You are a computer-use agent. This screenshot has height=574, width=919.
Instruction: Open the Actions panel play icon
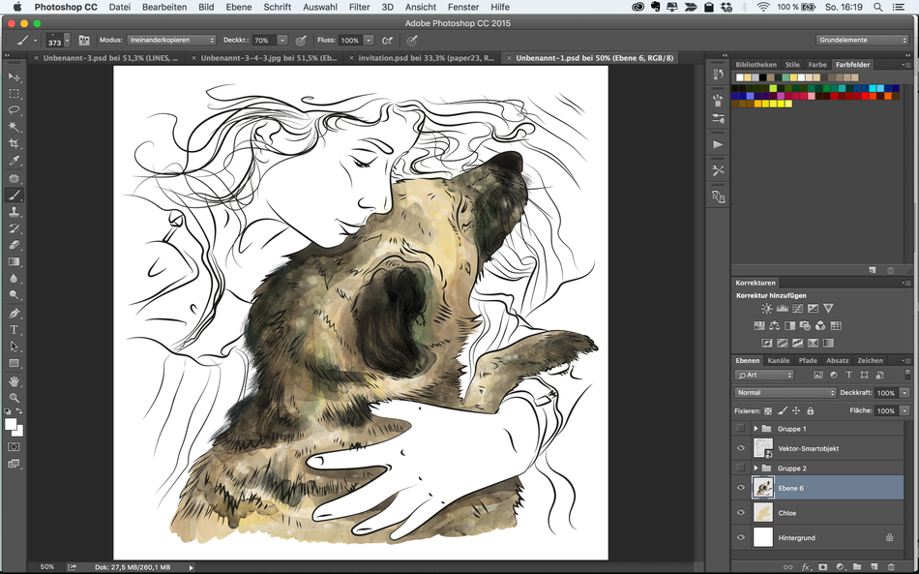pos(718,144)
